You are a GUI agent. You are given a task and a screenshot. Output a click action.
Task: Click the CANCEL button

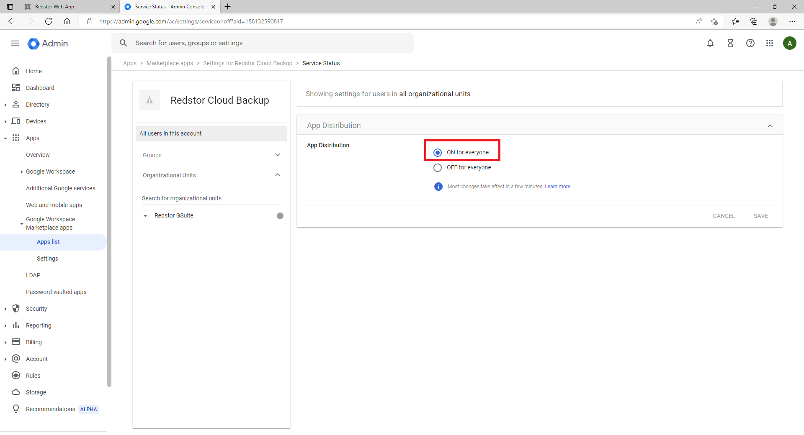(x=724, y=216)
